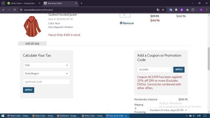Open Chrome three-dot menu
Viewport: 210px width, 118px height.
207,10
